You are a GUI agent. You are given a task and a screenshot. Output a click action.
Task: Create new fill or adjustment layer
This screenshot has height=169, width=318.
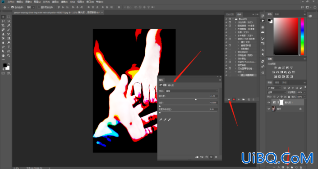[288, 167]
